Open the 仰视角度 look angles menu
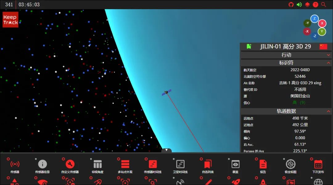This screenshot has width=333, height=185. (97, 166)
